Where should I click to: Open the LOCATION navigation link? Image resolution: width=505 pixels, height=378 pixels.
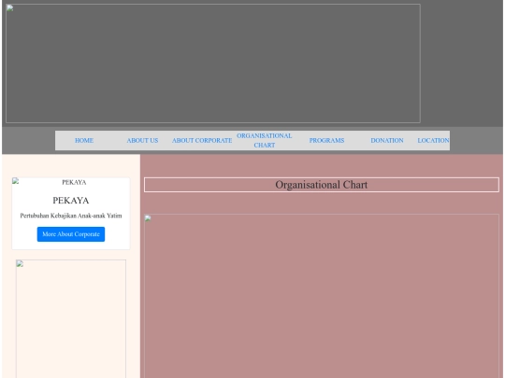pos(433,140)
